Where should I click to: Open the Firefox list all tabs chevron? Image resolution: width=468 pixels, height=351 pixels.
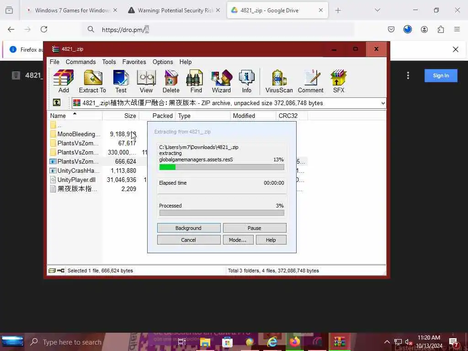coord(378,10)
